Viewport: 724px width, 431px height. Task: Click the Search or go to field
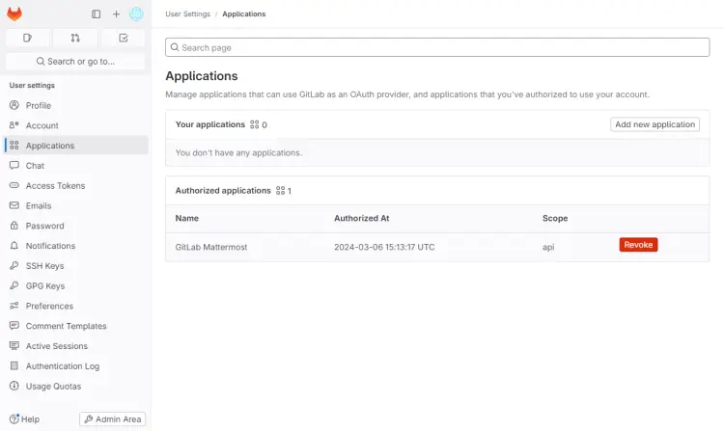click(x=75, y=61)
